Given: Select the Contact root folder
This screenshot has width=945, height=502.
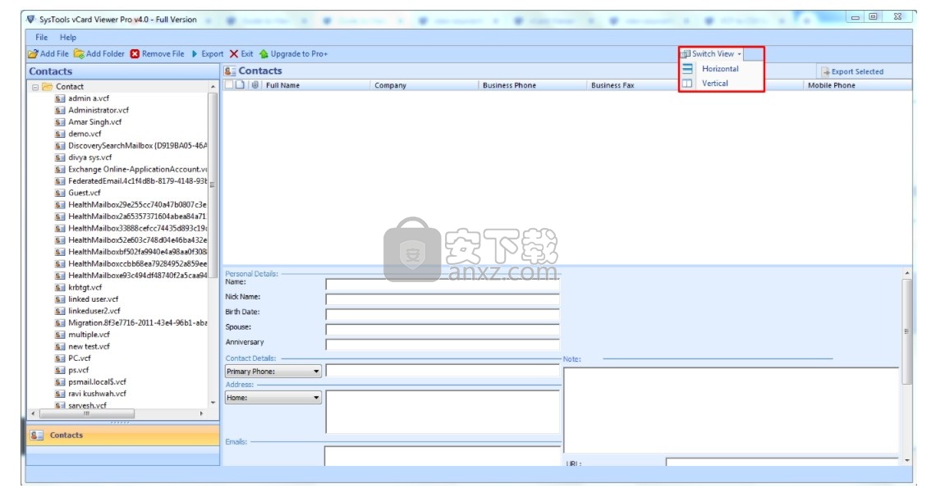Looking at the screenshot, I should click(70, 87).
